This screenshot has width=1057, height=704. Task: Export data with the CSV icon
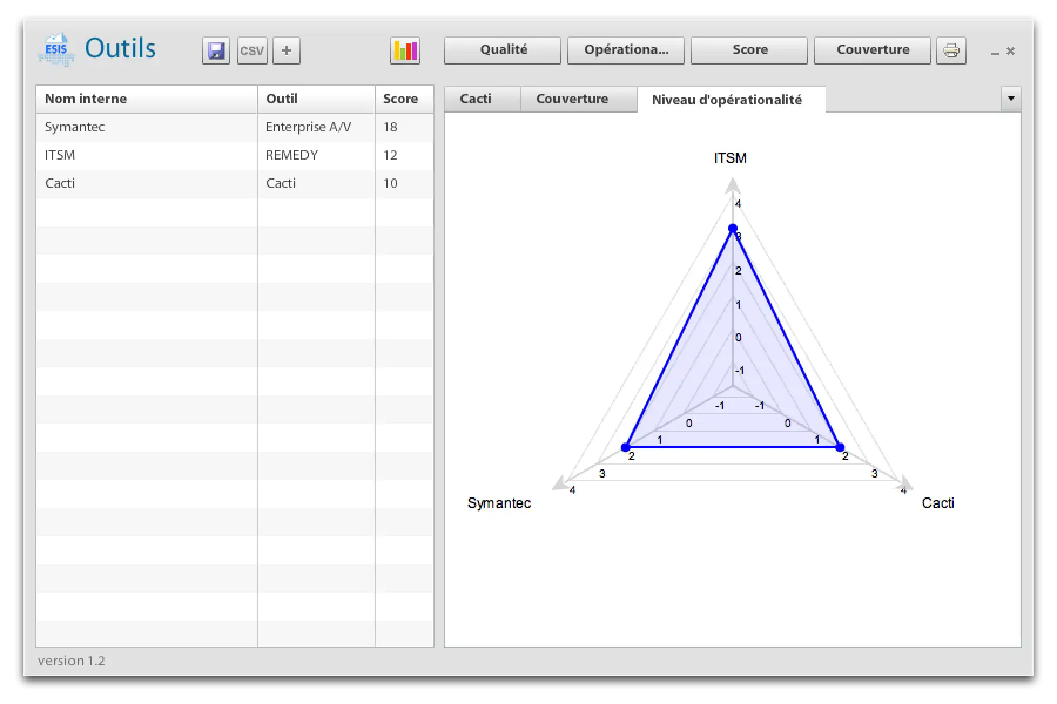[252, 51]
